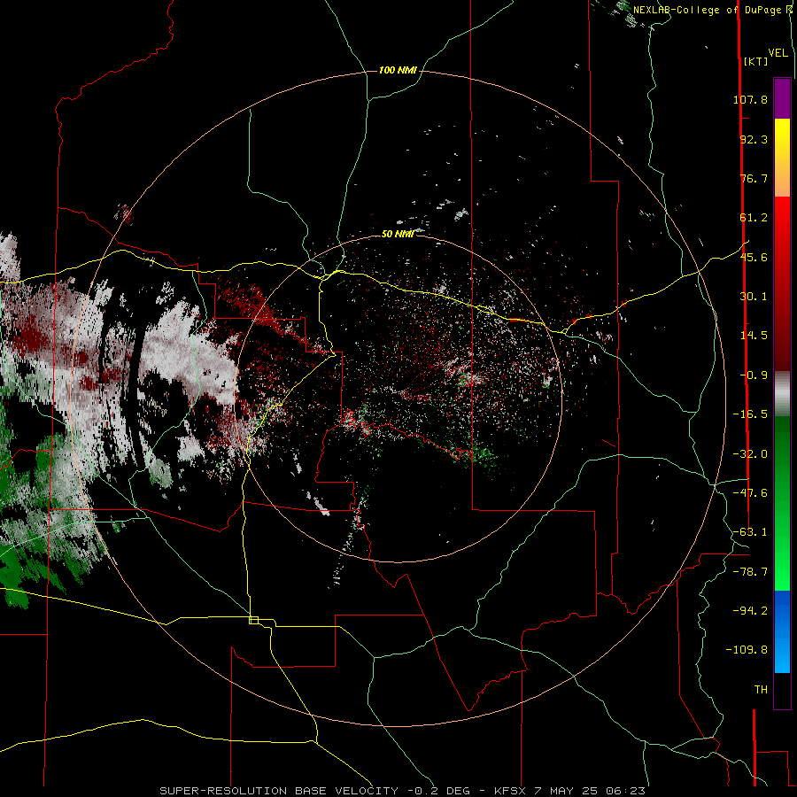The image size is (797, 797).
Task: Click the 107.8 value on velocity scale
Action: pyautogui.click(x=750, y=99)
